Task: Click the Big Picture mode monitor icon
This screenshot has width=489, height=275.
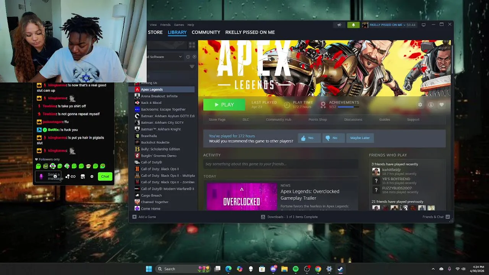Action: pyautogui.click(x=423, y=25)
